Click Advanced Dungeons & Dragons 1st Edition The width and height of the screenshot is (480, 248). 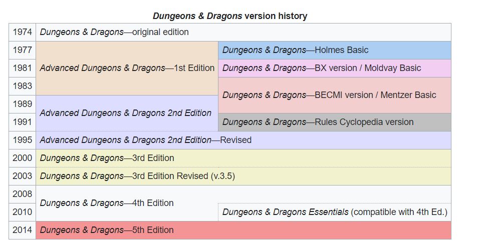pyautogui.click(x=127, y=68)
